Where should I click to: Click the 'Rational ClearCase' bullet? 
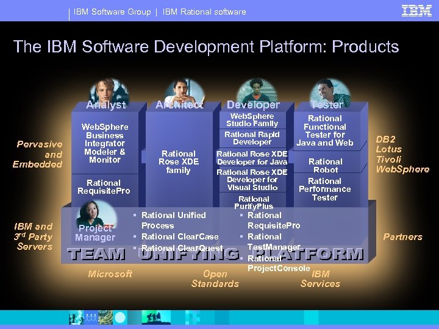[x=180, y=236]
